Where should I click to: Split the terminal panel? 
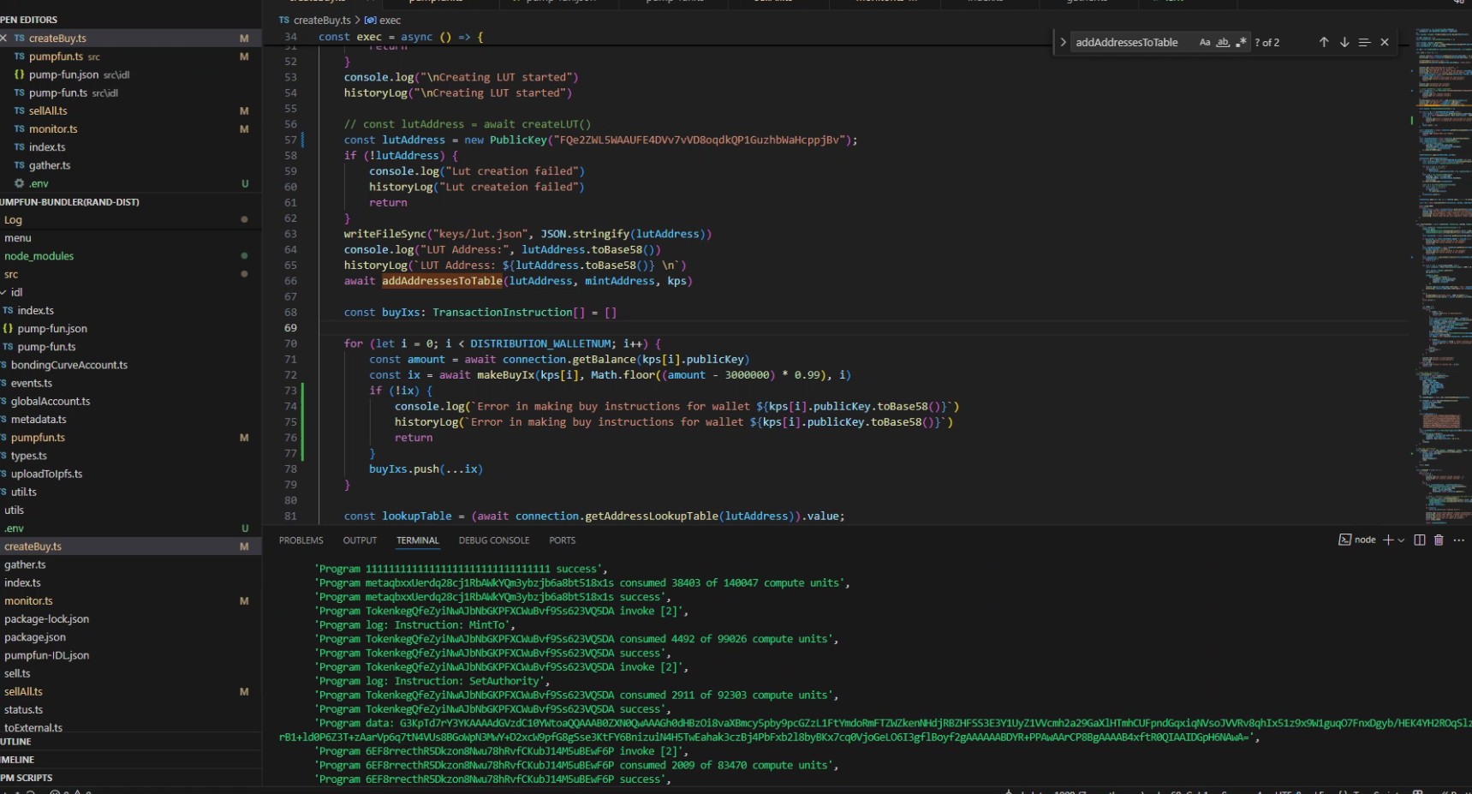1419,540
